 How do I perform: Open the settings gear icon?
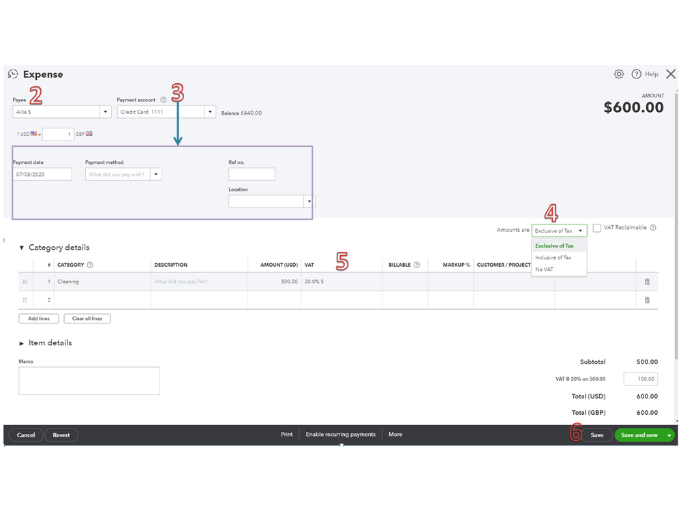click(619, 74)
